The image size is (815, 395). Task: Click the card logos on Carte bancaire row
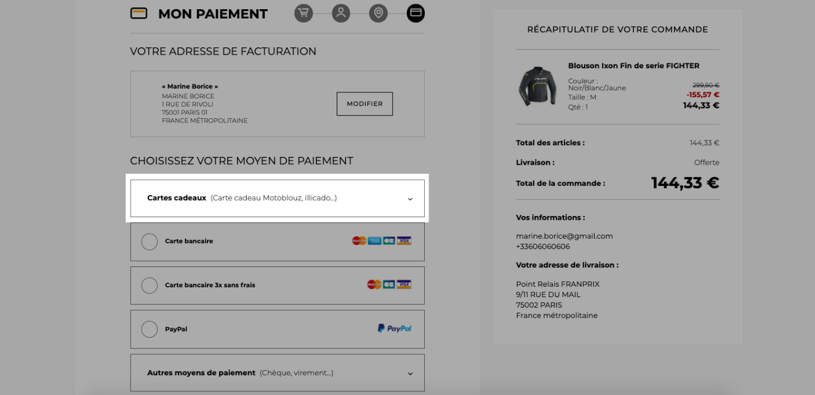[x=382, y=241]
